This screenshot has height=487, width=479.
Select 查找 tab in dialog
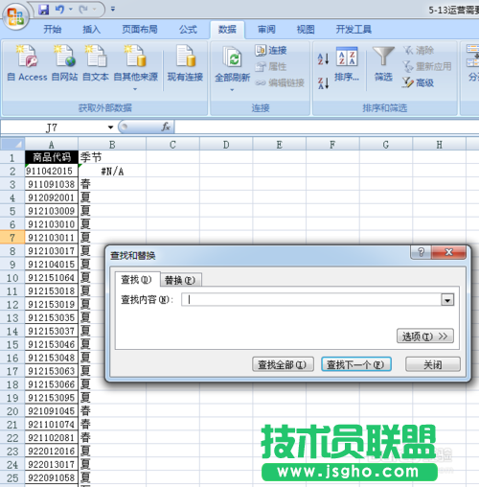(x=137, y=280)
